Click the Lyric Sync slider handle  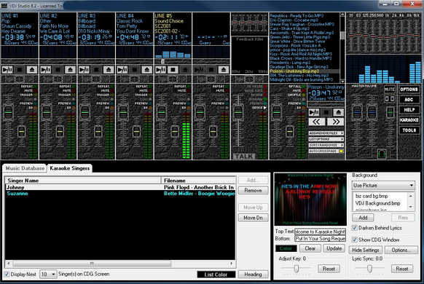369,268
